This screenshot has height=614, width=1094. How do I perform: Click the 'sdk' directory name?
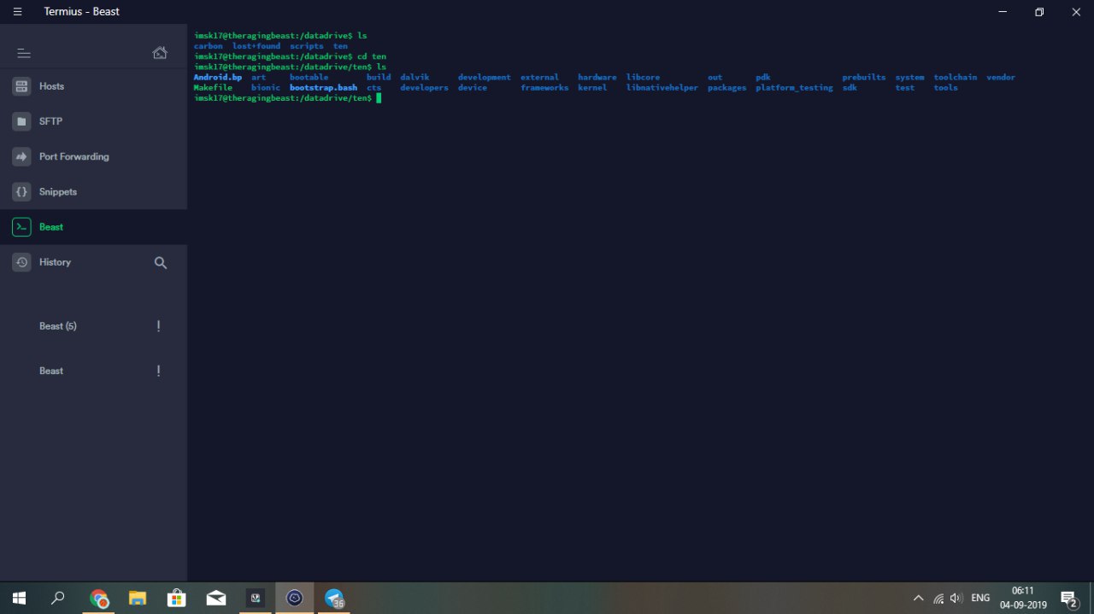pos(850,87)
